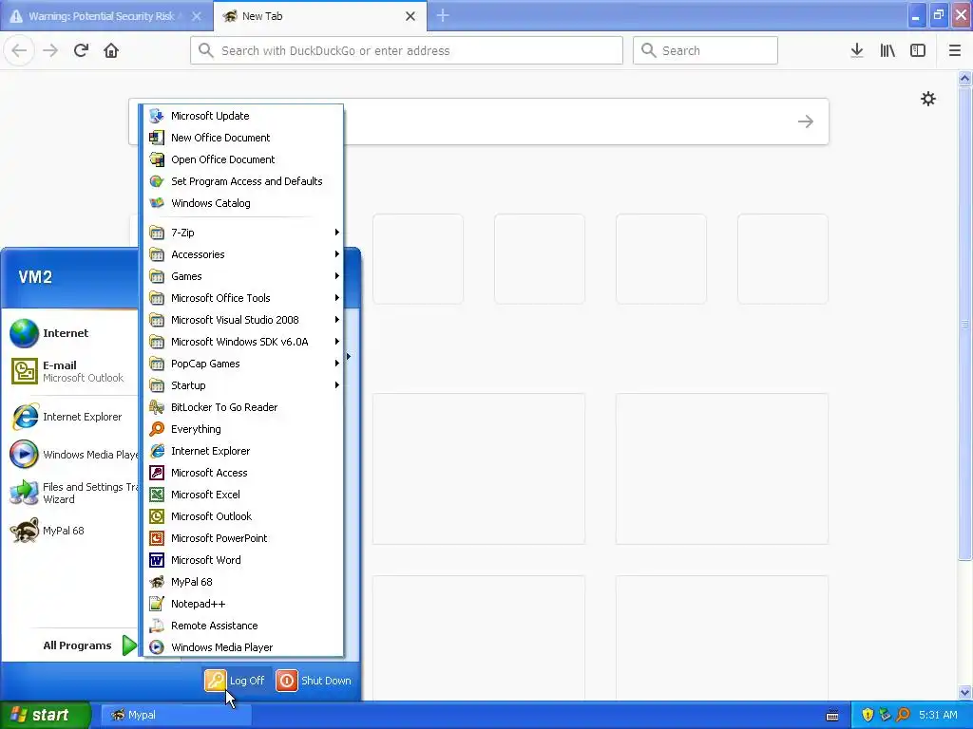Expand the 7-Zip folder submenu
The height and width of the screenshot is (729, 973).
click(242, 233)
